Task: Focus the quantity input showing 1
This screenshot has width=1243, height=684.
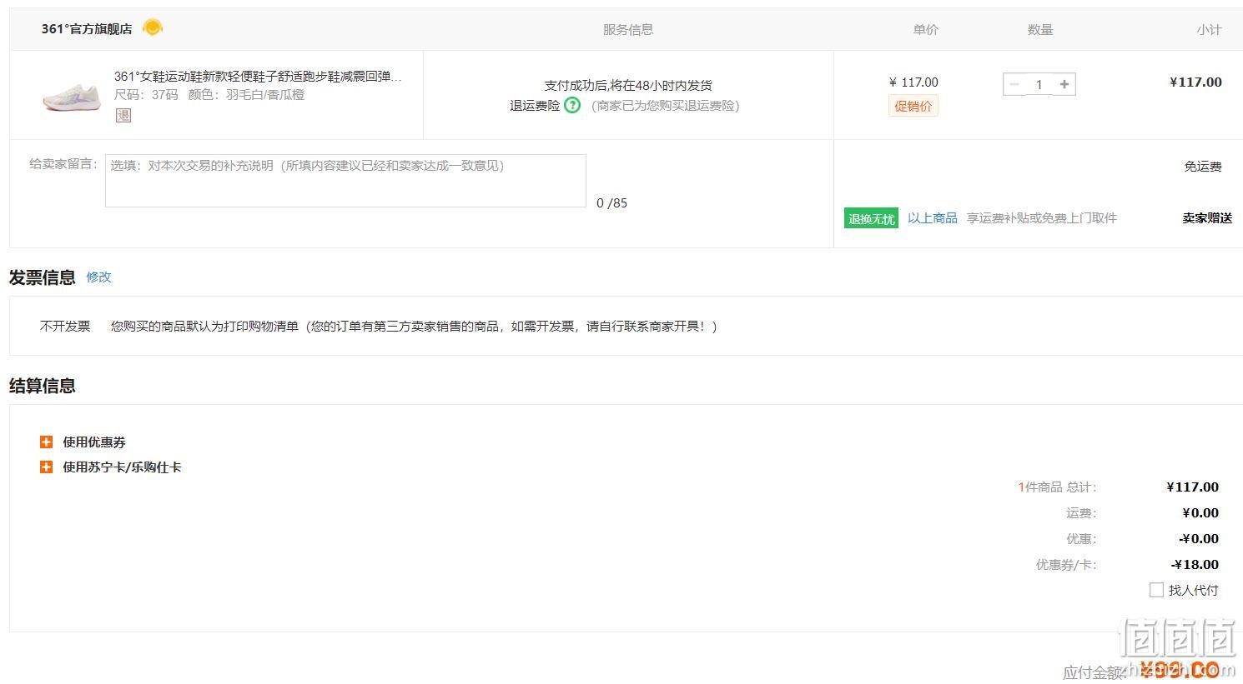Action: [1039, 84]
